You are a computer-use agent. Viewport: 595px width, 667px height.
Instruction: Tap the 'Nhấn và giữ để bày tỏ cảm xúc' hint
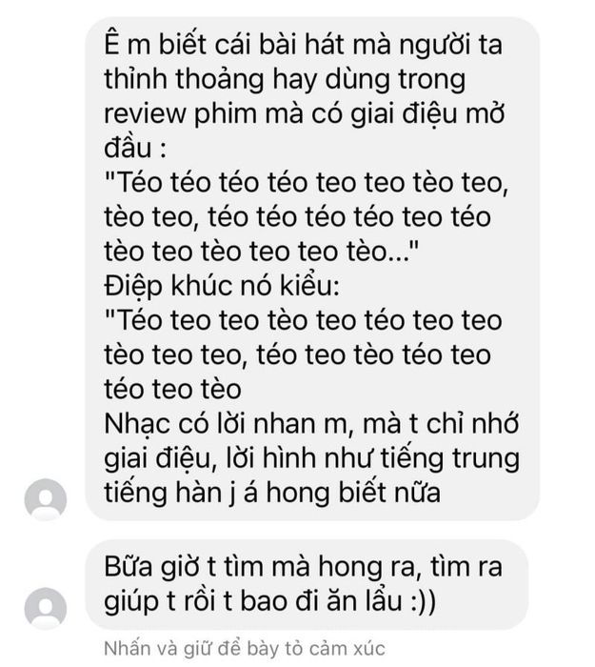click(245, 649)
